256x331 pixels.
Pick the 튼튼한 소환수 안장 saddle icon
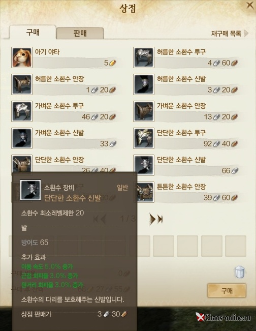[145, 192]
